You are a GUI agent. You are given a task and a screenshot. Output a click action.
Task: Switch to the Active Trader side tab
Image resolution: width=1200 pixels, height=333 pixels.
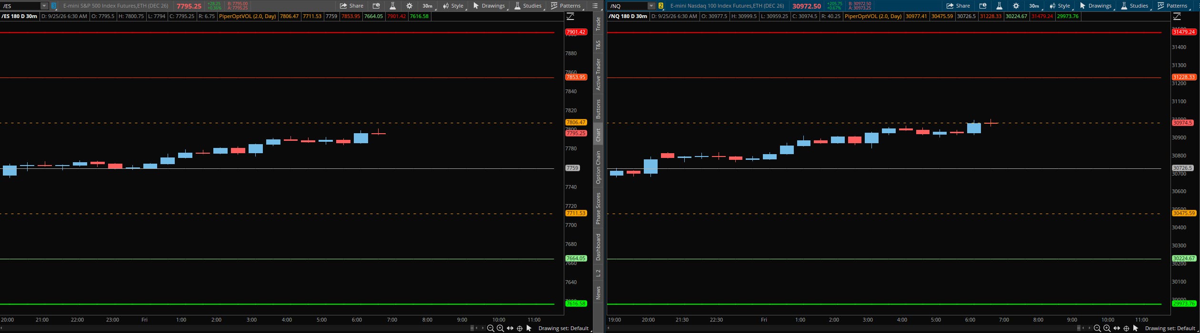point(598,74)
